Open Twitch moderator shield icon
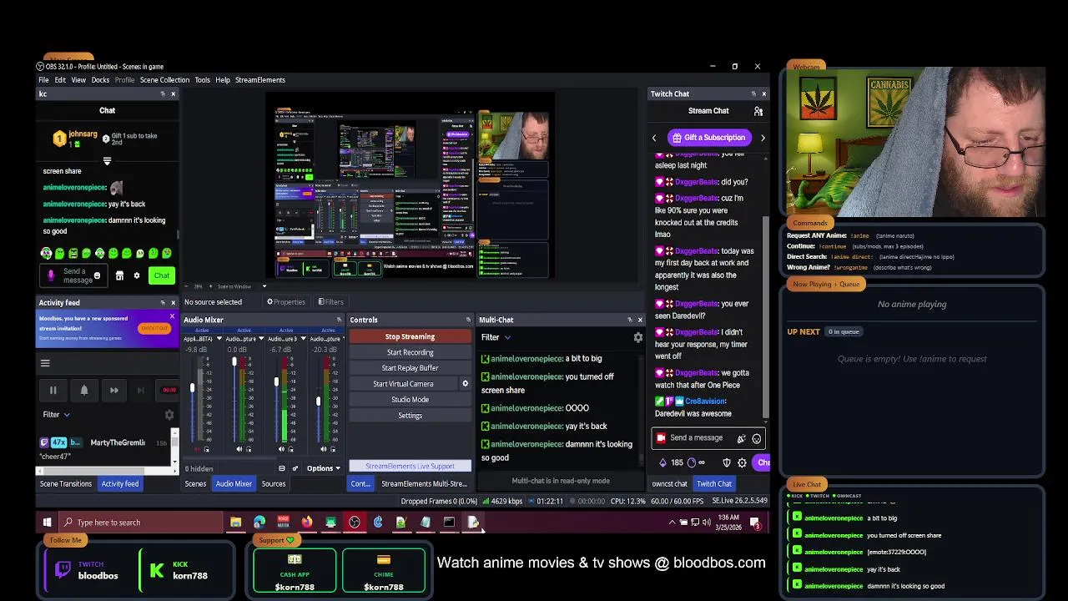1068x601 pixels. [x=727, y=462]
